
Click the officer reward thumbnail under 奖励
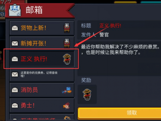pyautogui.click(x=87, y=94)
